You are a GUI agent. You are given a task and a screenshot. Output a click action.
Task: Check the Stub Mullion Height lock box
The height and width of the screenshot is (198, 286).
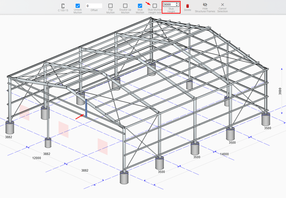[155, 6]
